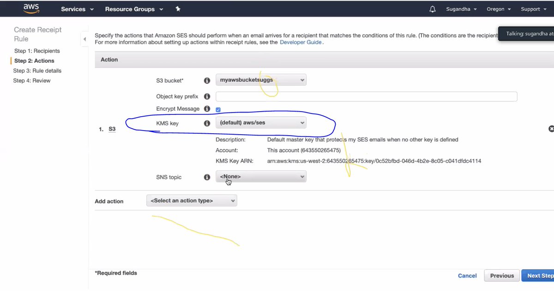The height and width of the screenshot is (291, 554).
Task: Select Step 2: Actions in sidebar
Action: click(34, 61)
